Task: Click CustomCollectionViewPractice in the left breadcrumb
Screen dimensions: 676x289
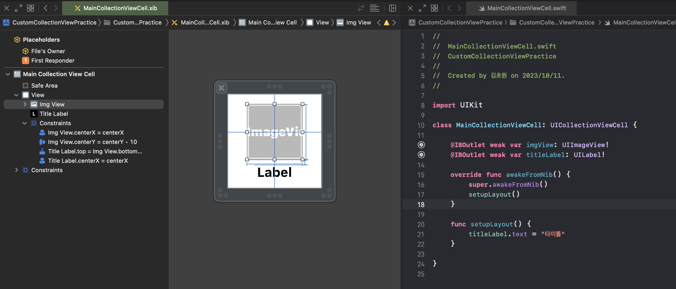Action: coord(54,22)
